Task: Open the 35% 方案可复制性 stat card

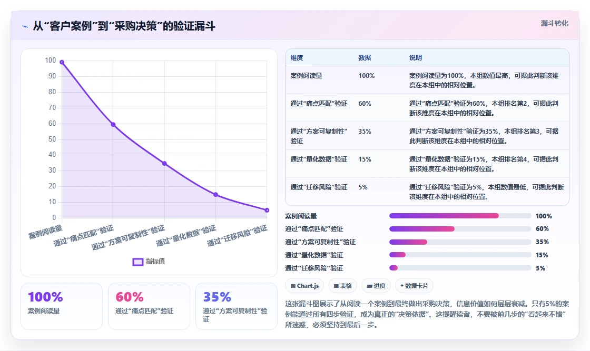Action: pos(237,306)
